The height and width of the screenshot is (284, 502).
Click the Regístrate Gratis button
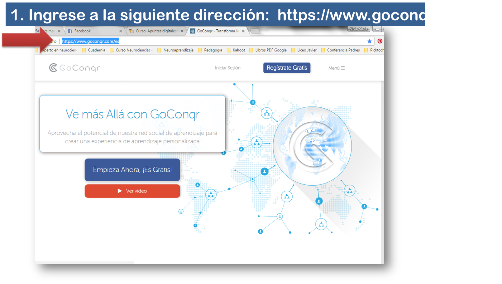(x=287, y=68)
